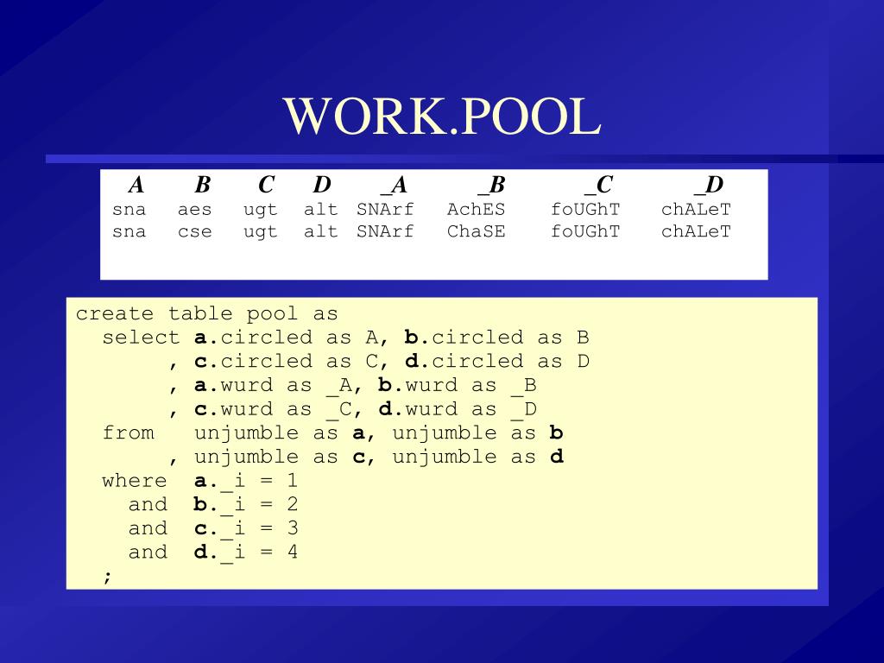Click the 'from' keyword in the code

pos(128,433)
